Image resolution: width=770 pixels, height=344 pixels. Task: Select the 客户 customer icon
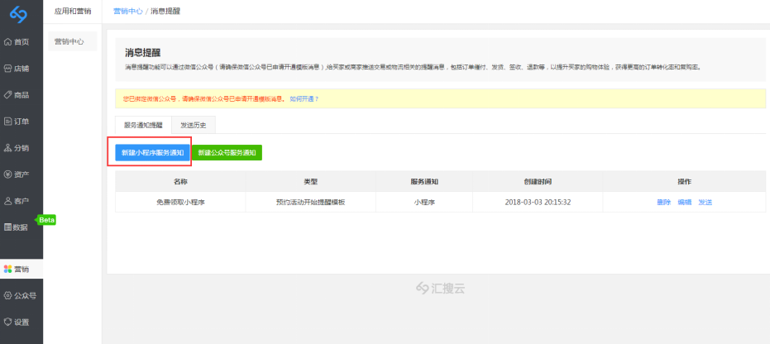point(8,200)
